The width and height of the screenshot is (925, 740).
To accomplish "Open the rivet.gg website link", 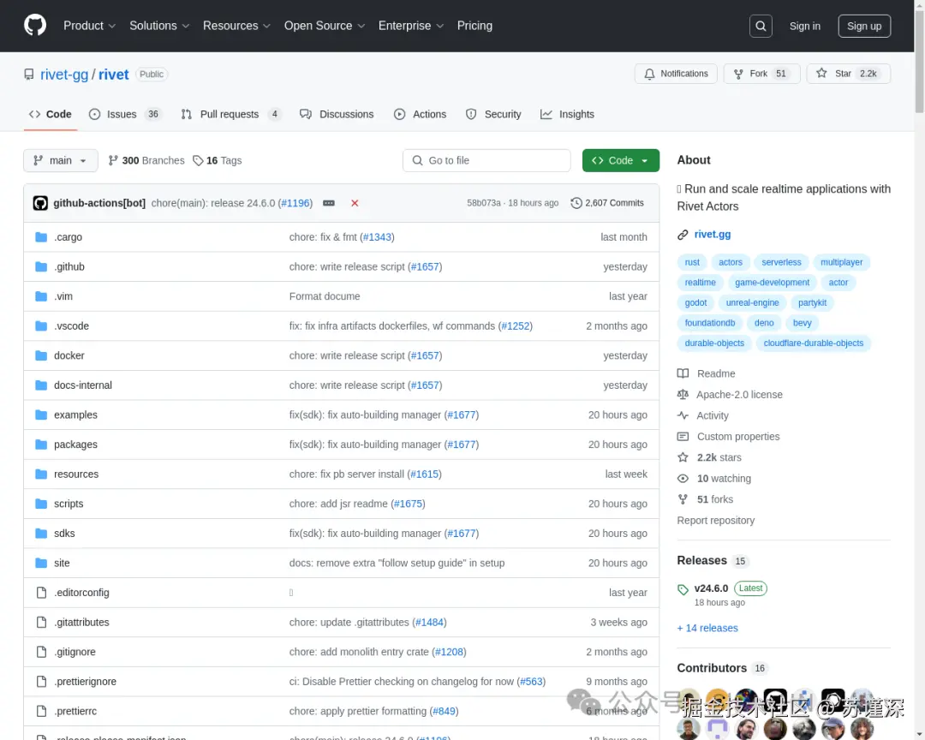I will pos(712,235).
